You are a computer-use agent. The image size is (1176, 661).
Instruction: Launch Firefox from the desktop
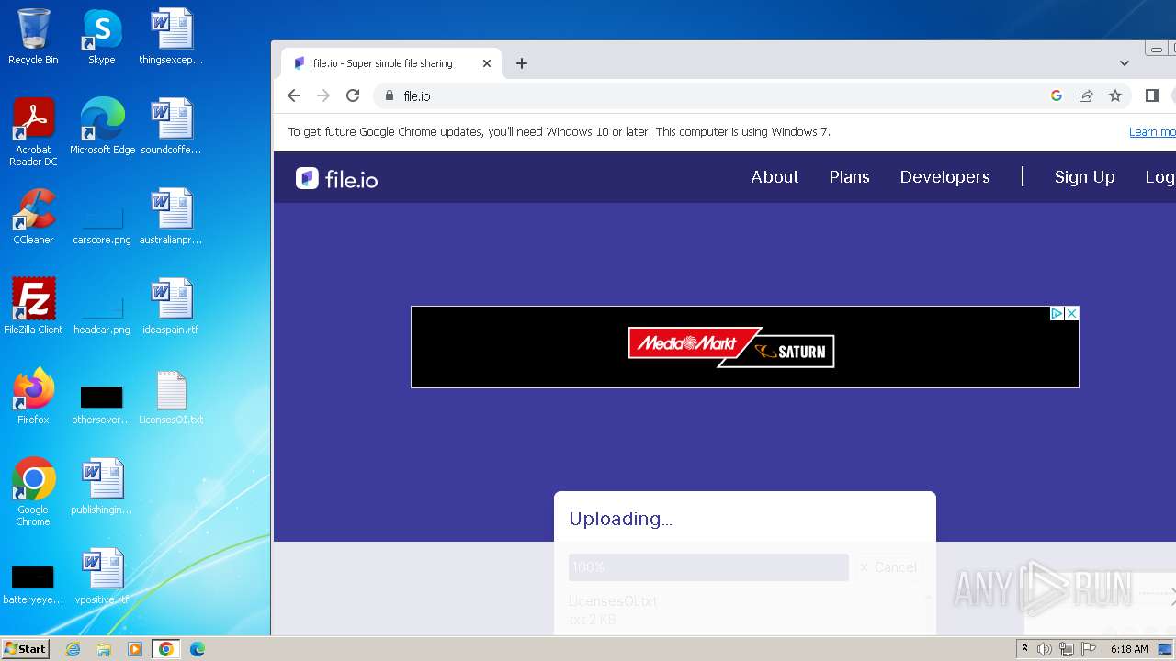coord(33,397)
